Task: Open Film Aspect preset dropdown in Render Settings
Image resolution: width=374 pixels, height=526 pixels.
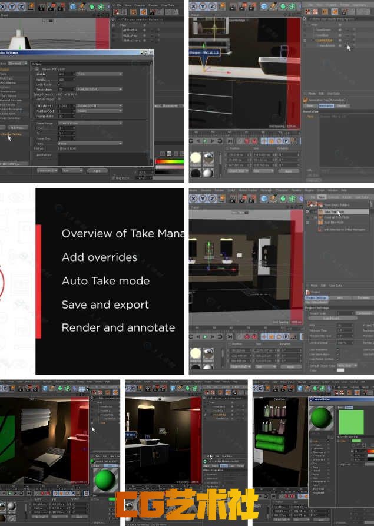Action: point(100,105)
